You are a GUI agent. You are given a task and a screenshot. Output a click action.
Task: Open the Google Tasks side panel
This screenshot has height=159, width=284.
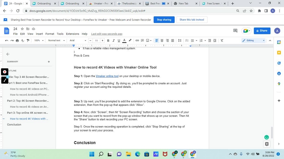point(279,63)
